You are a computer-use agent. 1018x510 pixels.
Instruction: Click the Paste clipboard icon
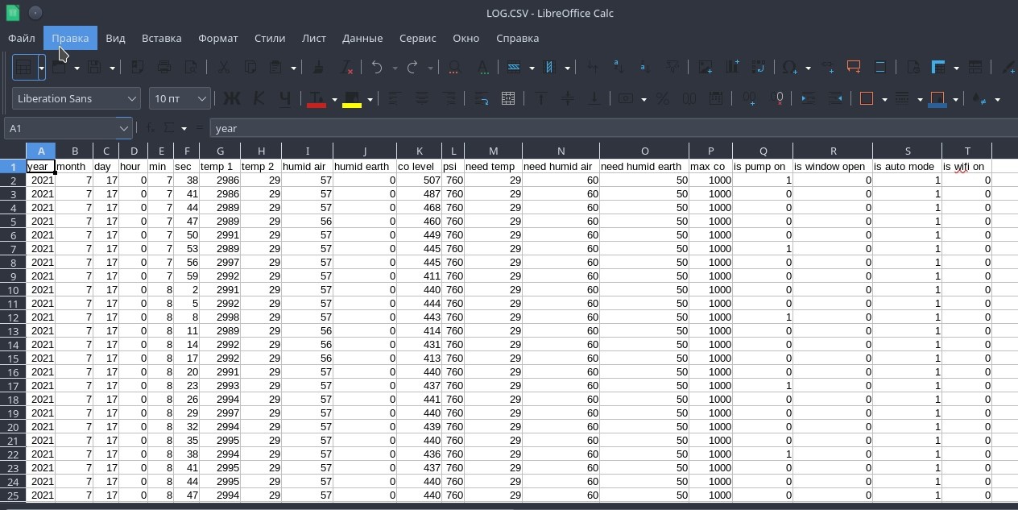(x=276, y=68)
